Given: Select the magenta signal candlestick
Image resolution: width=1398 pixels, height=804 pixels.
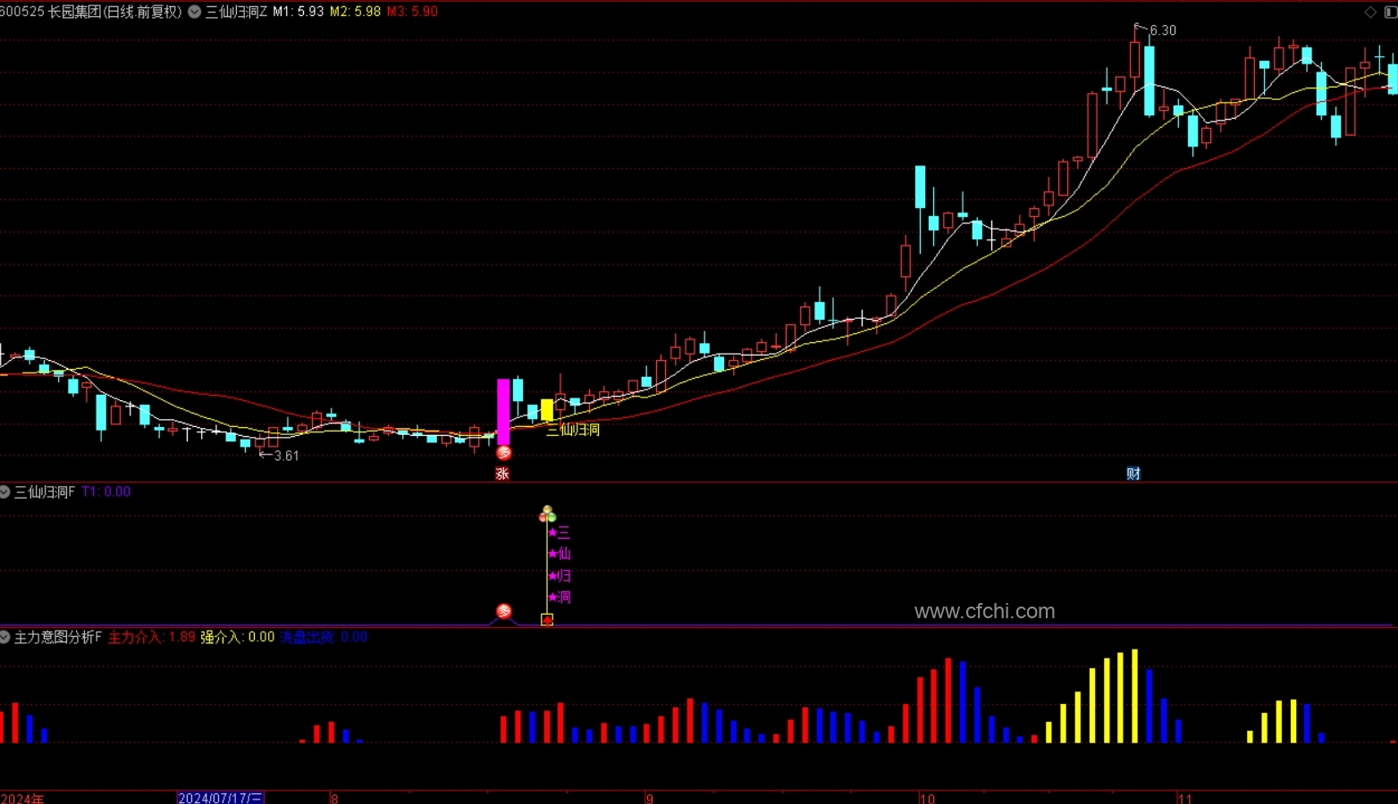Looking at the screenshot, I should [503, 412].
